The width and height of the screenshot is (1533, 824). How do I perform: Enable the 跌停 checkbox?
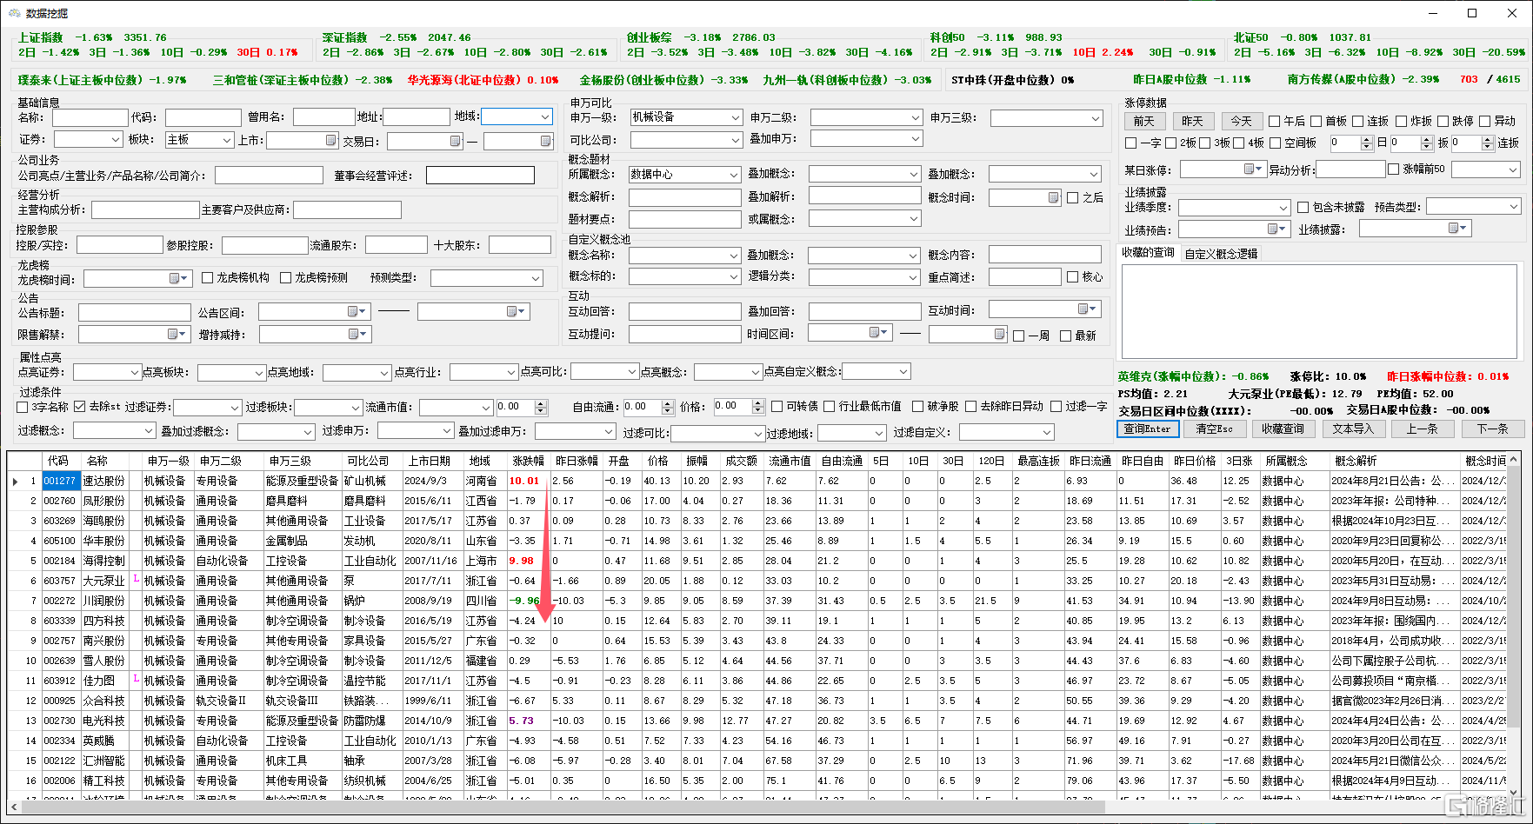point(1443,122)
